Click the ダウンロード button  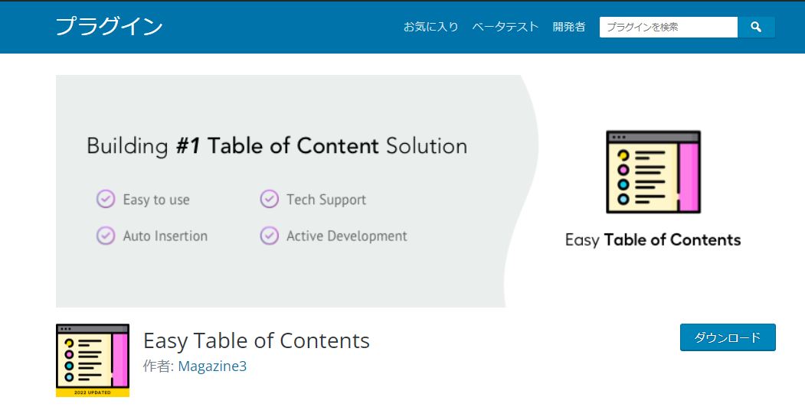click(728, 337)
